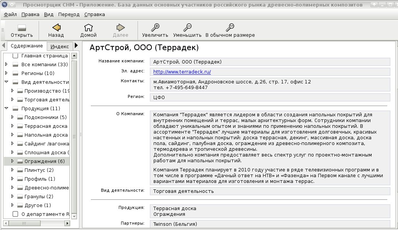Zoom in with the Увеличить magnifier icon

coord(155,27)
